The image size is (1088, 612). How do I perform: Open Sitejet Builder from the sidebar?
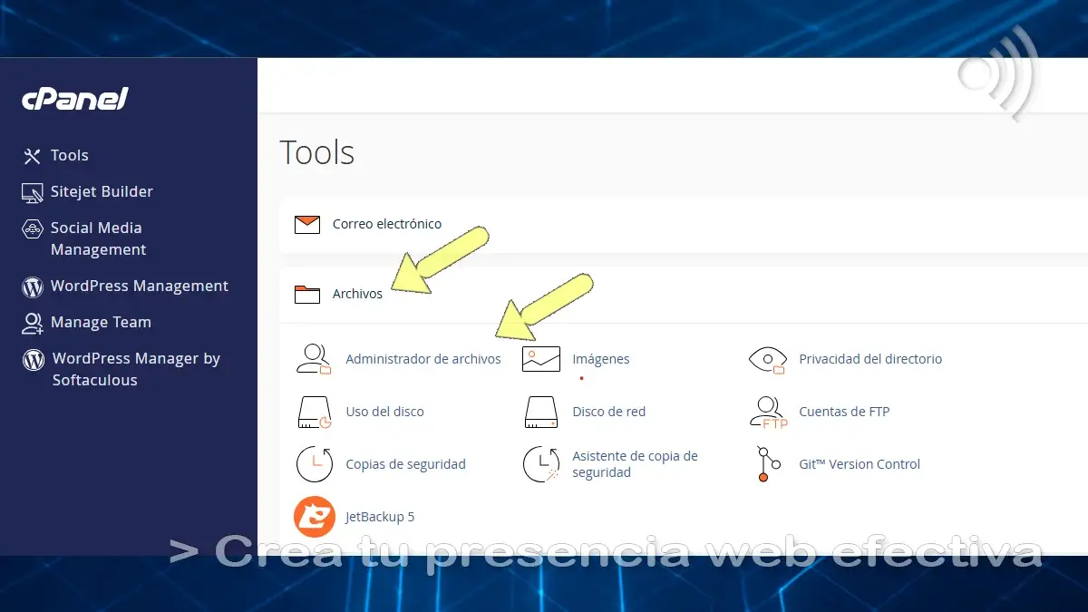102,191
